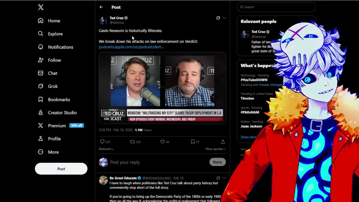Image resolution: width=359 pixels, height=202 pixels.
Task: Click Ted Cruz name on main post
Action: 116,18
